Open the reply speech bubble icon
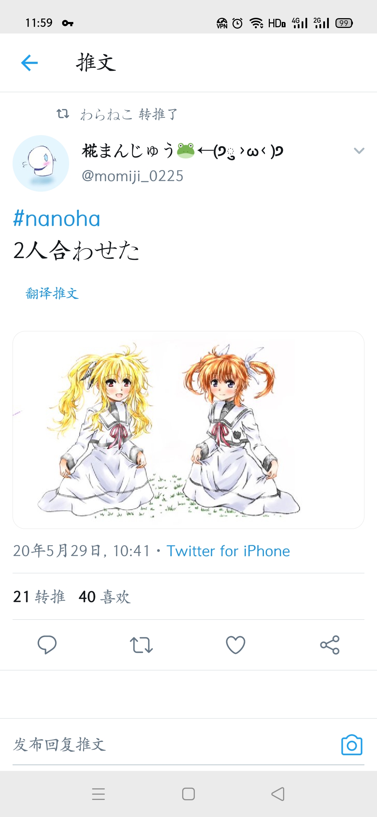The width and height of the screenshot is (377, 817). coord(47,645)
